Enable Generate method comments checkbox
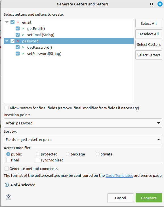 [7, 169]
